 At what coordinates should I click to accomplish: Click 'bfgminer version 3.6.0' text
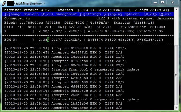(28, 10)
